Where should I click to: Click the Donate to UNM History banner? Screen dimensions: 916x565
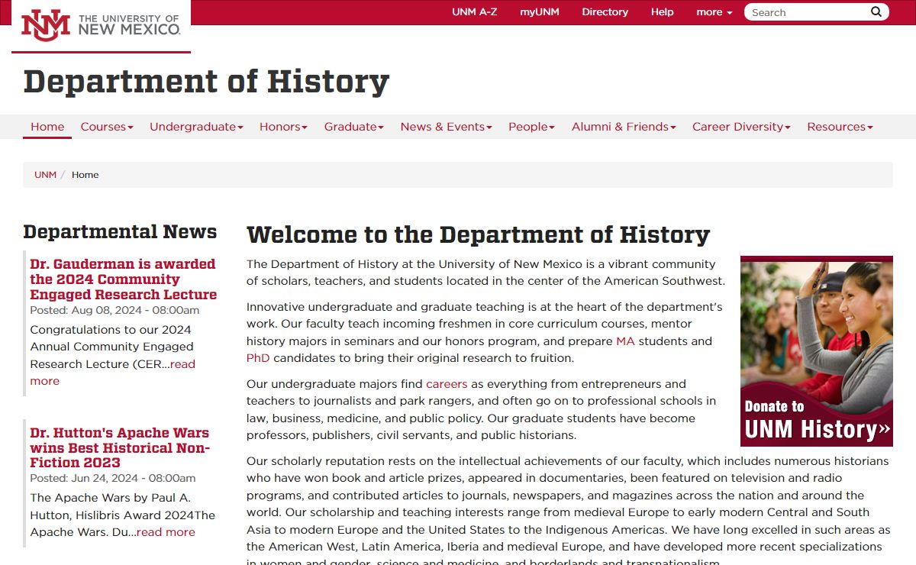(x=817, y=351)
